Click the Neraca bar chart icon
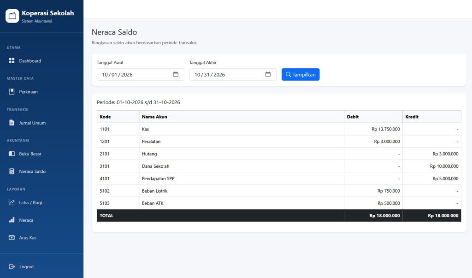 12,220
